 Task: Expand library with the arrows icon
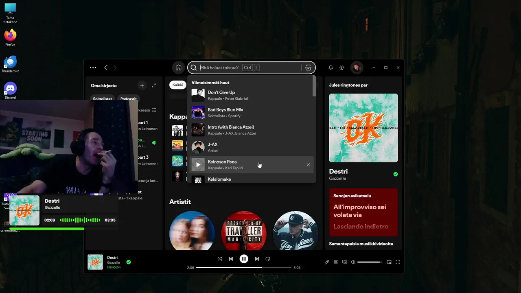(154, 85)
